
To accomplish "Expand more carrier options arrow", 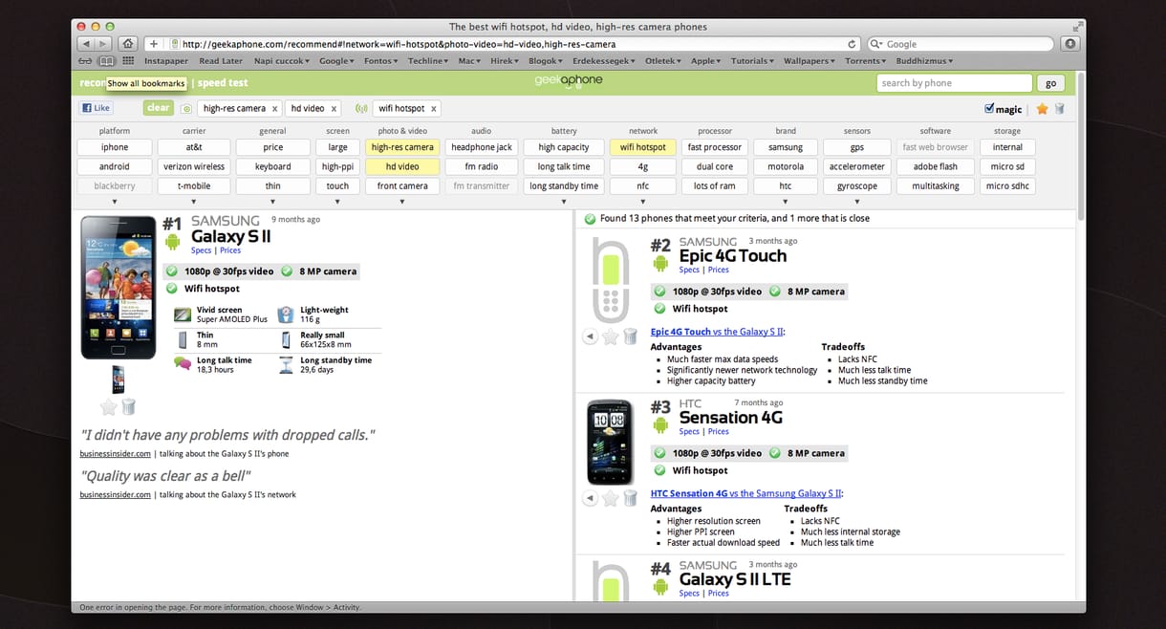I will pyautogui.click(x=194, y=202).
